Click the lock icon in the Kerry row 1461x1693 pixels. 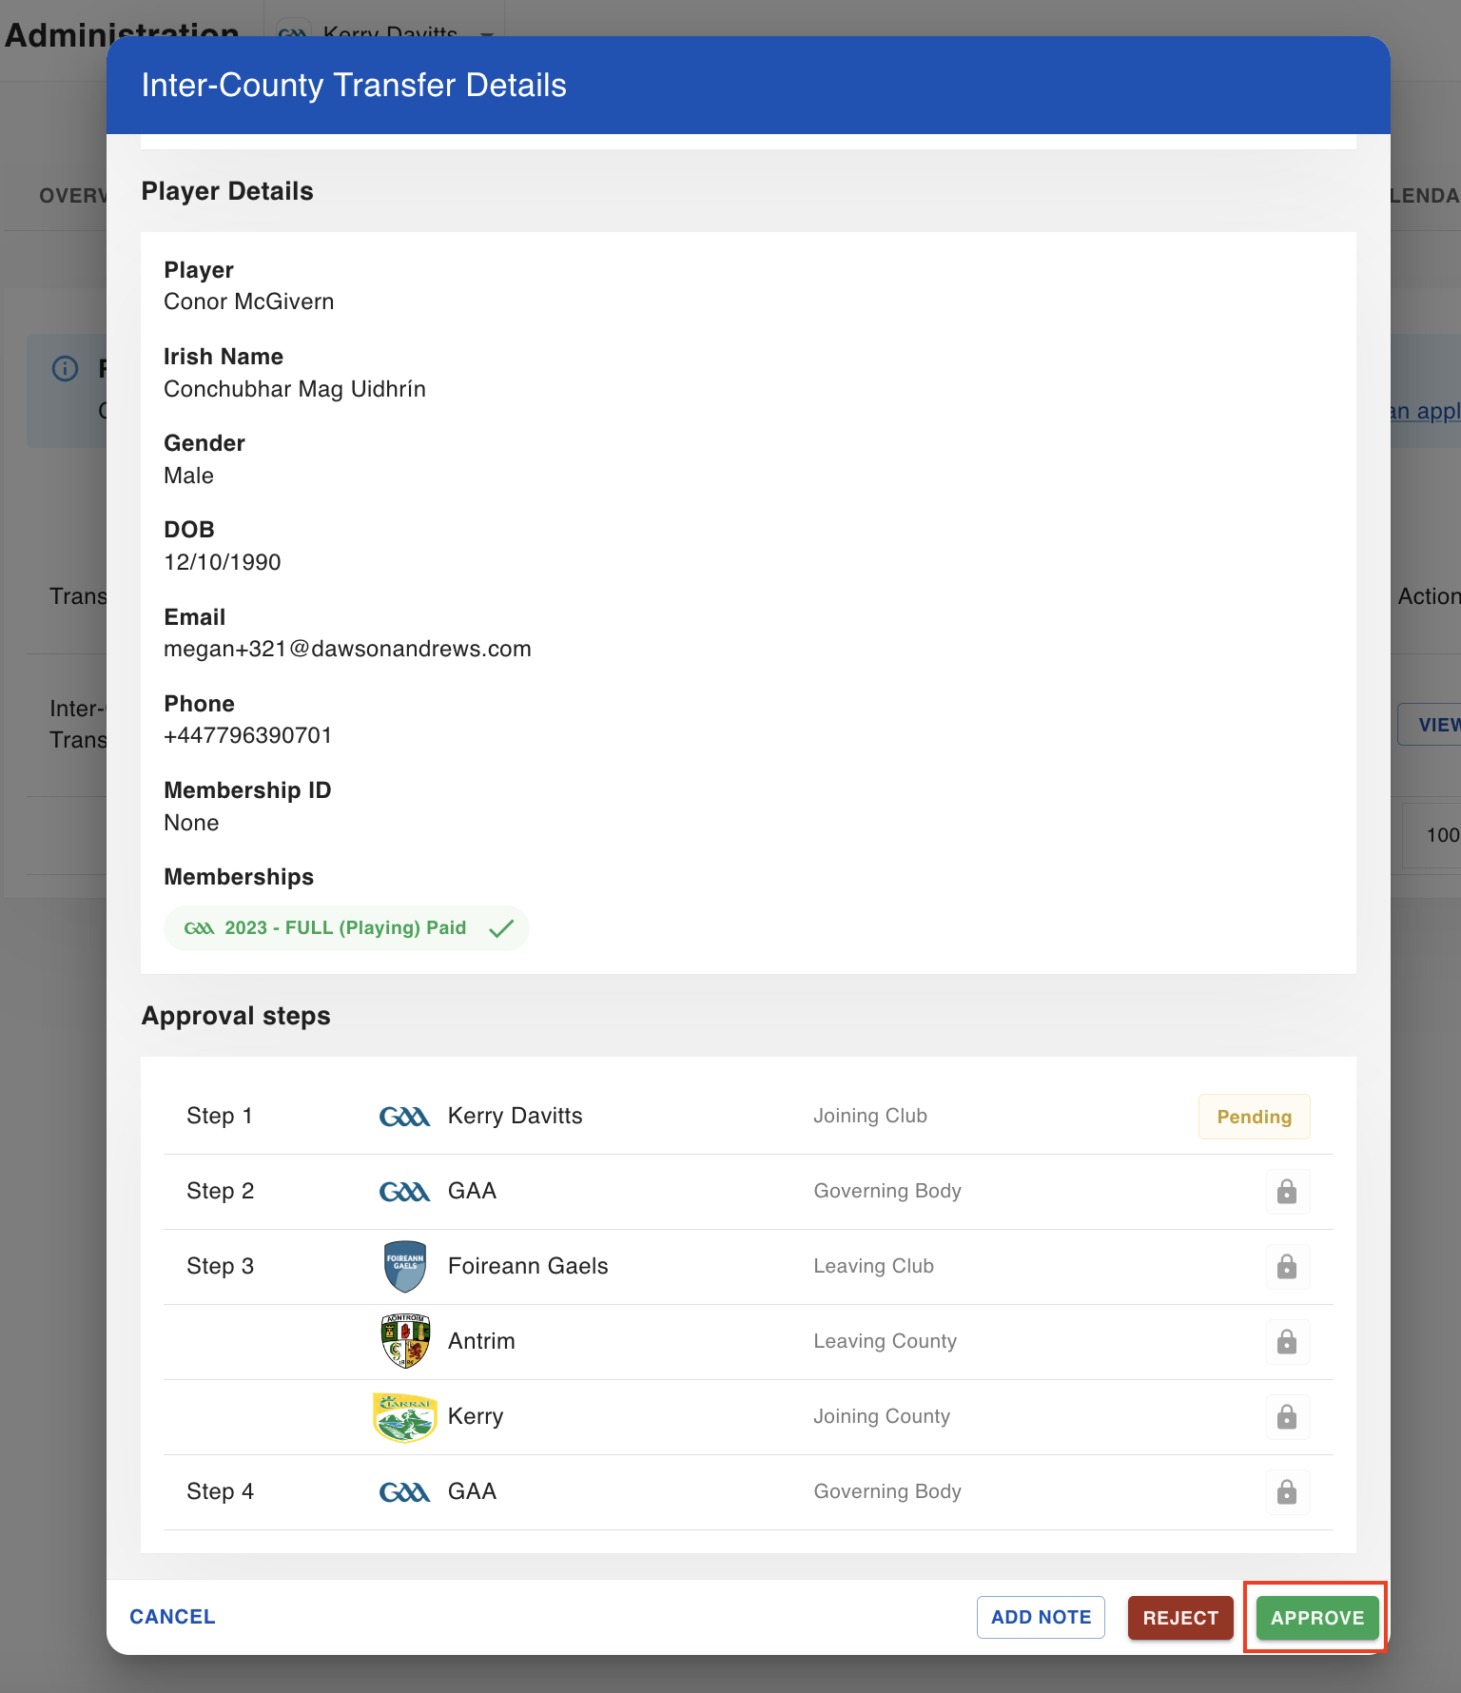coord(1287,1417)
